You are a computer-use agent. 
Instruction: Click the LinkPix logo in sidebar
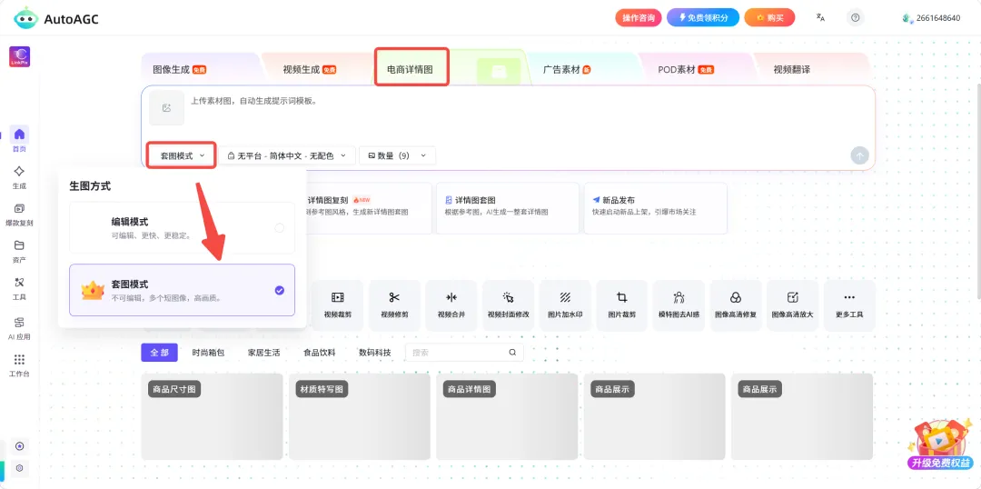19,57
